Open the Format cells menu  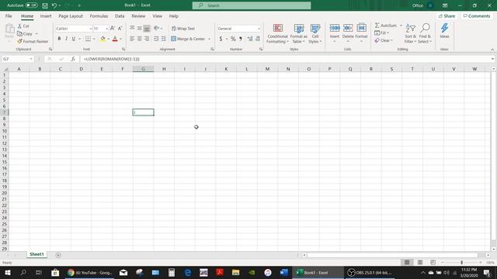[361, 33]
